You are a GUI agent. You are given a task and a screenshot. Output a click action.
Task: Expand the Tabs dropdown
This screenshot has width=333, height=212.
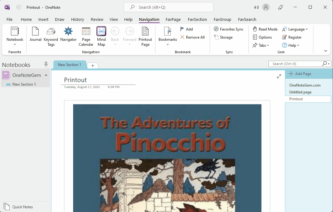261,45
